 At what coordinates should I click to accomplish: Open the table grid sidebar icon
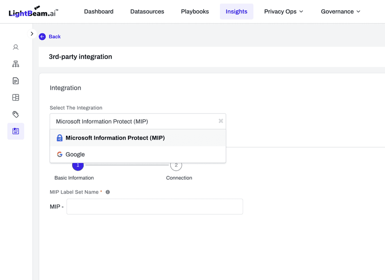(x=16, y=98)
